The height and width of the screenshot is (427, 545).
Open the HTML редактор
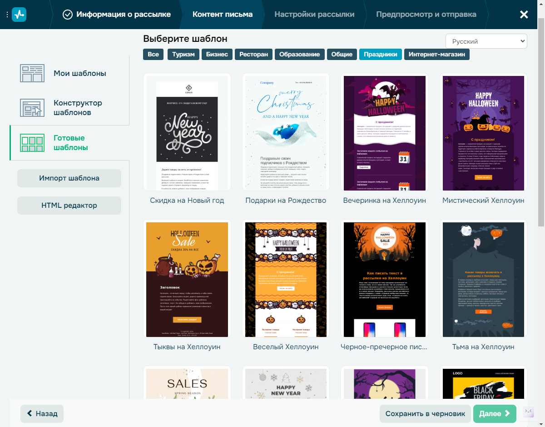(x=69, y=206)
